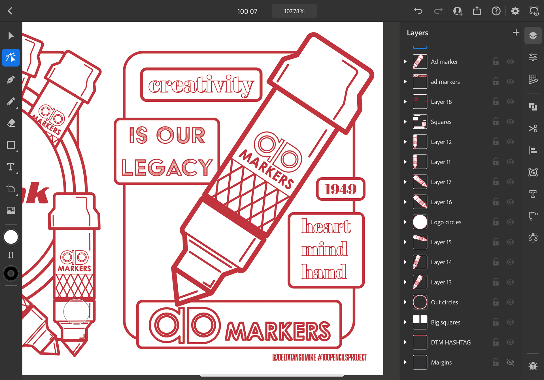The image size is (544, 380).
Task: Undo the last action
Action: 418,11
